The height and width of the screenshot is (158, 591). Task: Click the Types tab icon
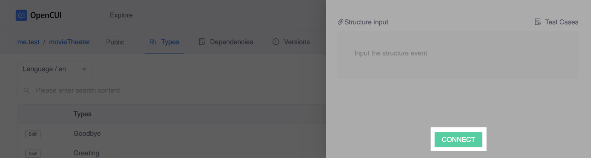click(x=153, y=42)
